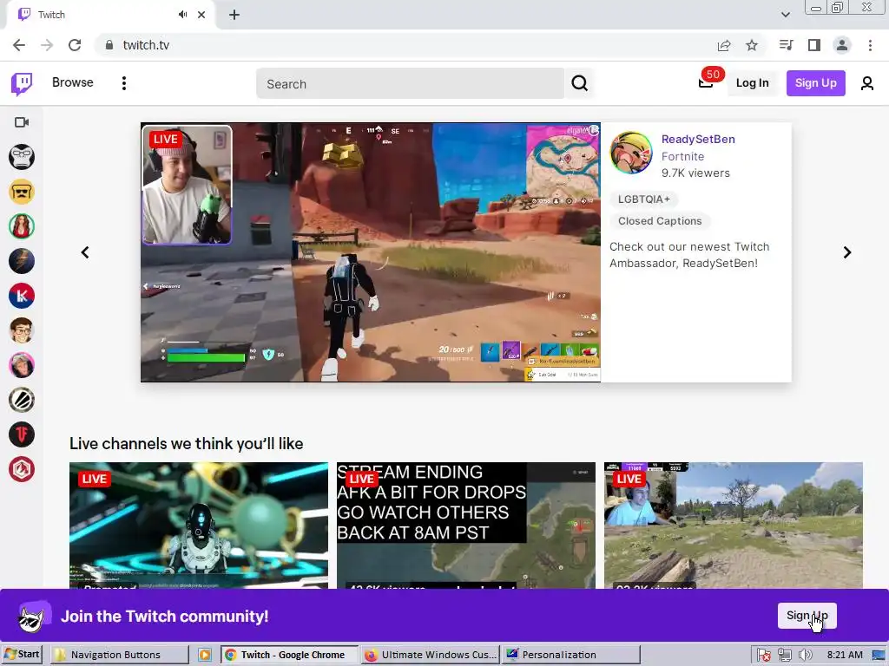Open the outdoor landscape live stream thumbnail

coord(733,526)
